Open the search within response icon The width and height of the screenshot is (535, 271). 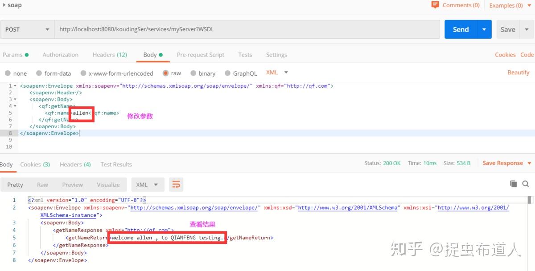point(526,183)
